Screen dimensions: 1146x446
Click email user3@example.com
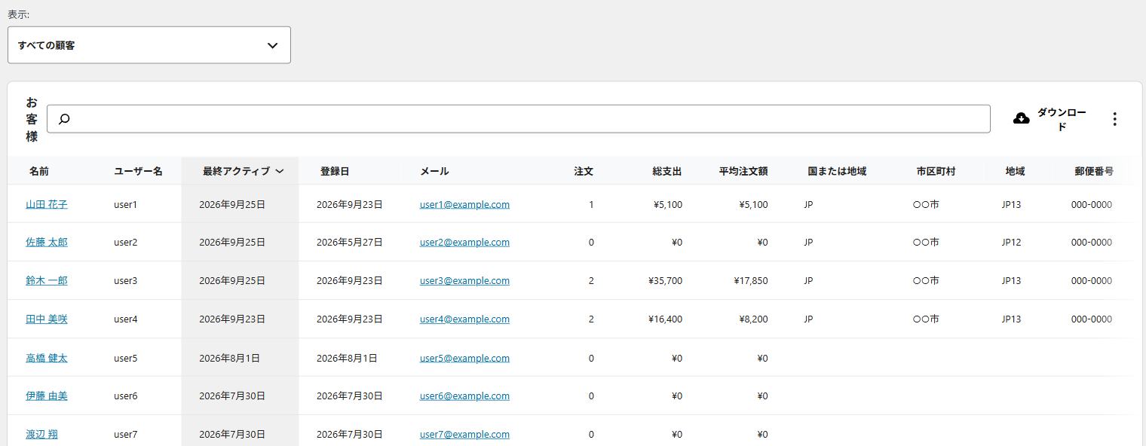(464, 280)
